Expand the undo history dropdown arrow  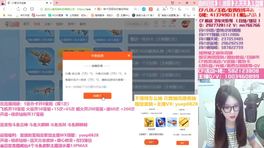(175, 9)
